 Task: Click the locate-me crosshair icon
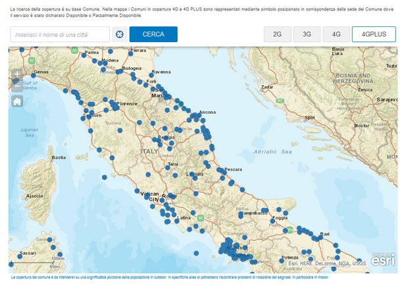click(x=120, y=34)
